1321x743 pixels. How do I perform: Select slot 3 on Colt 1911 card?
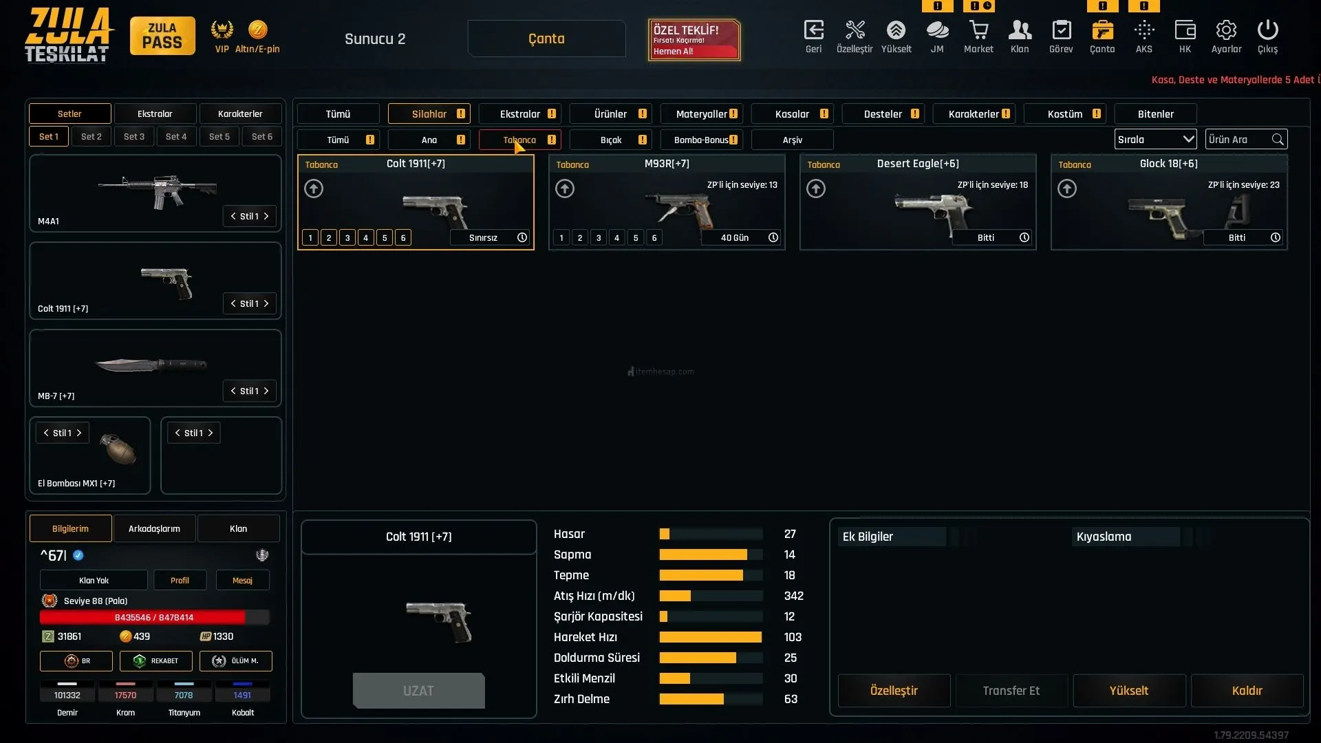tap(347, 238)
